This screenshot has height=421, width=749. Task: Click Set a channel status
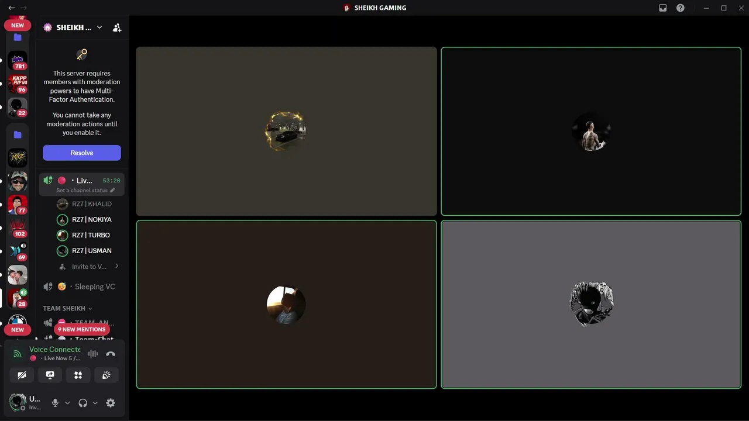coord(85,190)
